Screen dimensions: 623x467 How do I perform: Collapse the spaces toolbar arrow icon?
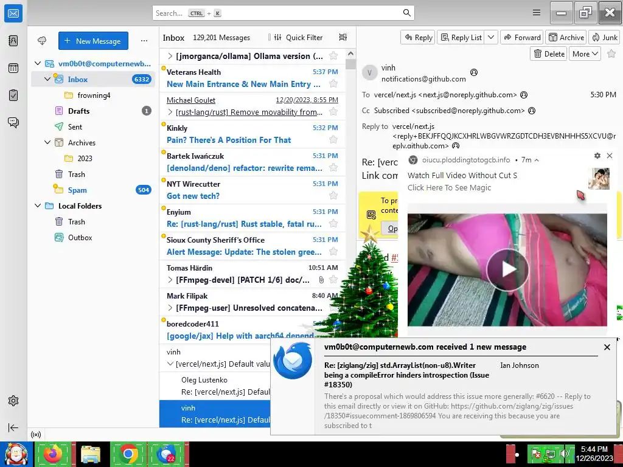(13, 427)
